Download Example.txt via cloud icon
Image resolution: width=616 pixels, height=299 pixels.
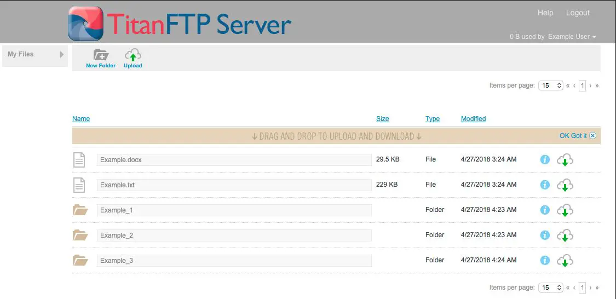565,186
